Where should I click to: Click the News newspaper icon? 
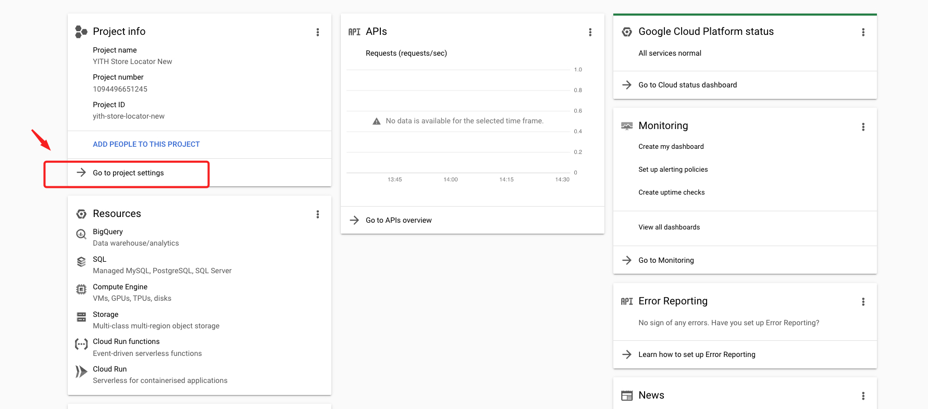pyautogui.click(x=627, y=395)
